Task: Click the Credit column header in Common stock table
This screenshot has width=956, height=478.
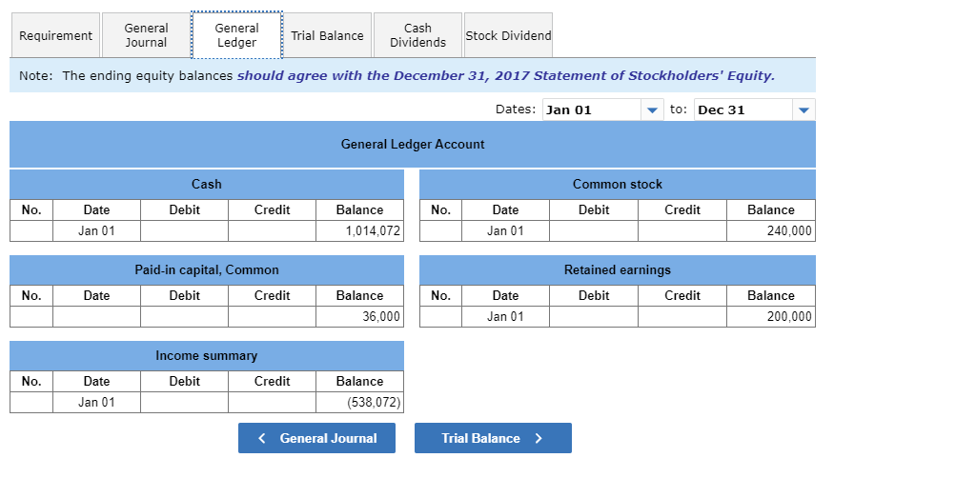Action: (682, 210)
